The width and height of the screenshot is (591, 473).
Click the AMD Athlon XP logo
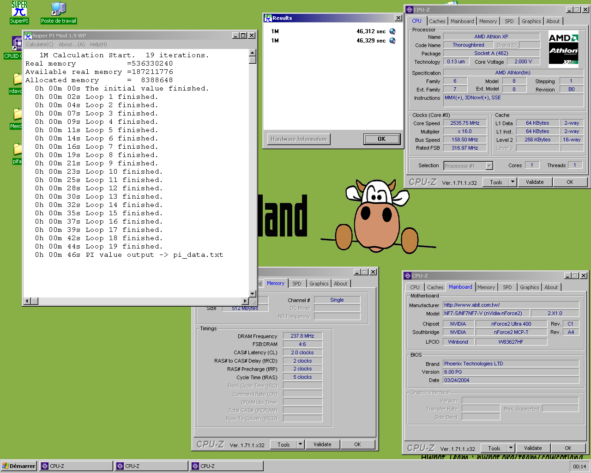(563, 49)
